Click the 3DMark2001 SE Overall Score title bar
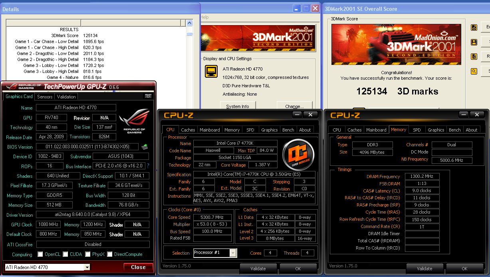Screen dimensions: 490x277 [x=406, y=8]
